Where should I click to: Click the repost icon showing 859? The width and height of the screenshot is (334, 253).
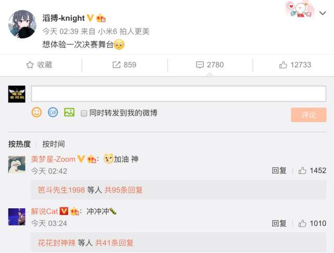(117, 65)
